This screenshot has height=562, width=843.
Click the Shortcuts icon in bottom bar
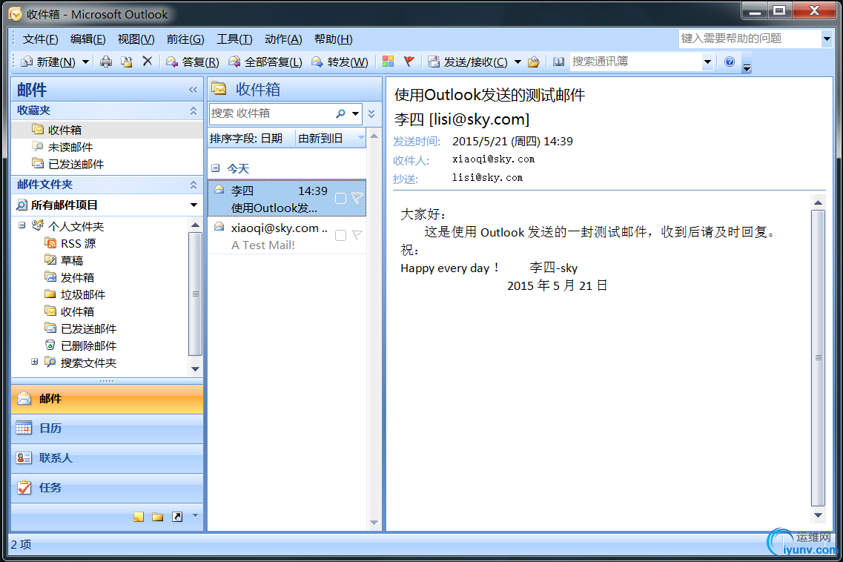[x=177, y=517]
